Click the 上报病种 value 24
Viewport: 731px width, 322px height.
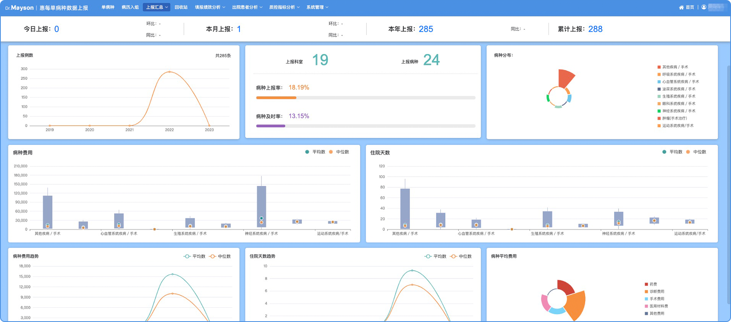point(431,60)
